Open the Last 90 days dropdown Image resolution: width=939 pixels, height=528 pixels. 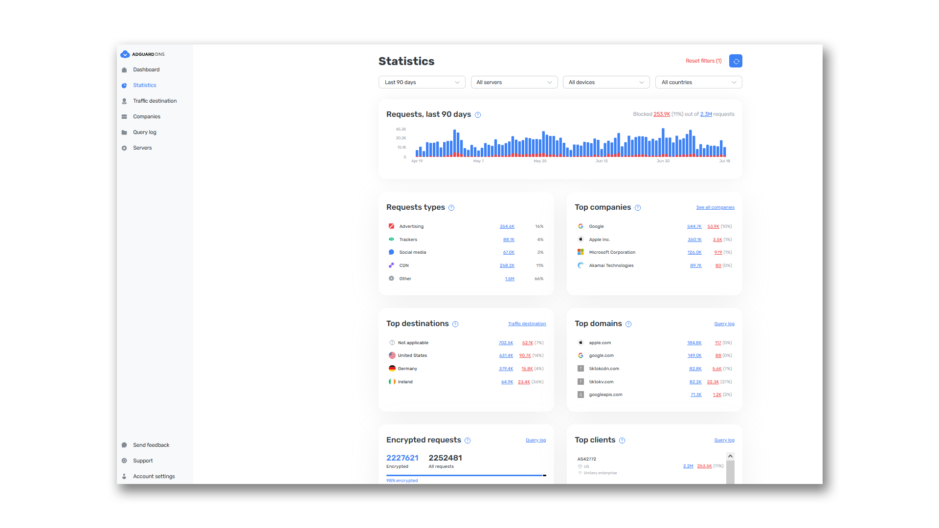(x=422, y=82)
